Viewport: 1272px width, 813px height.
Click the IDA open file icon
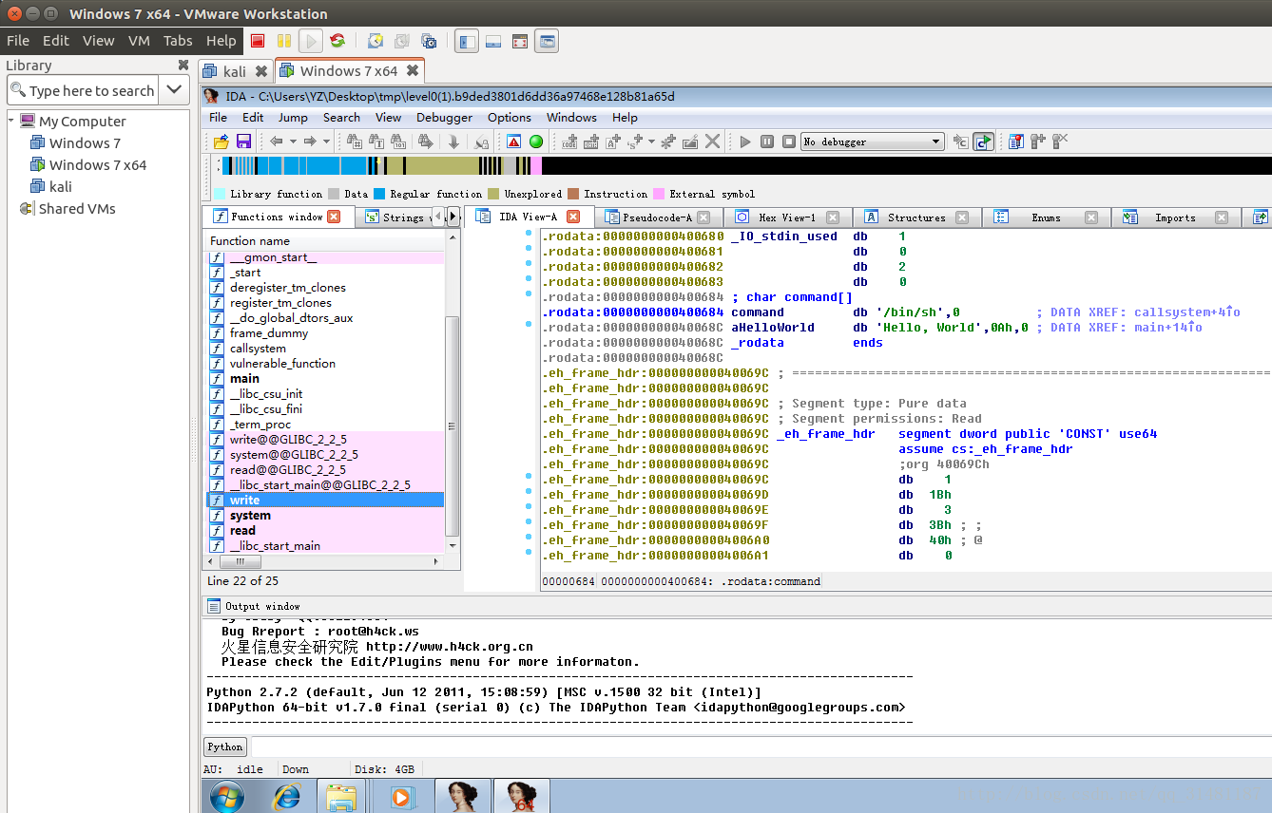[221, 142]
